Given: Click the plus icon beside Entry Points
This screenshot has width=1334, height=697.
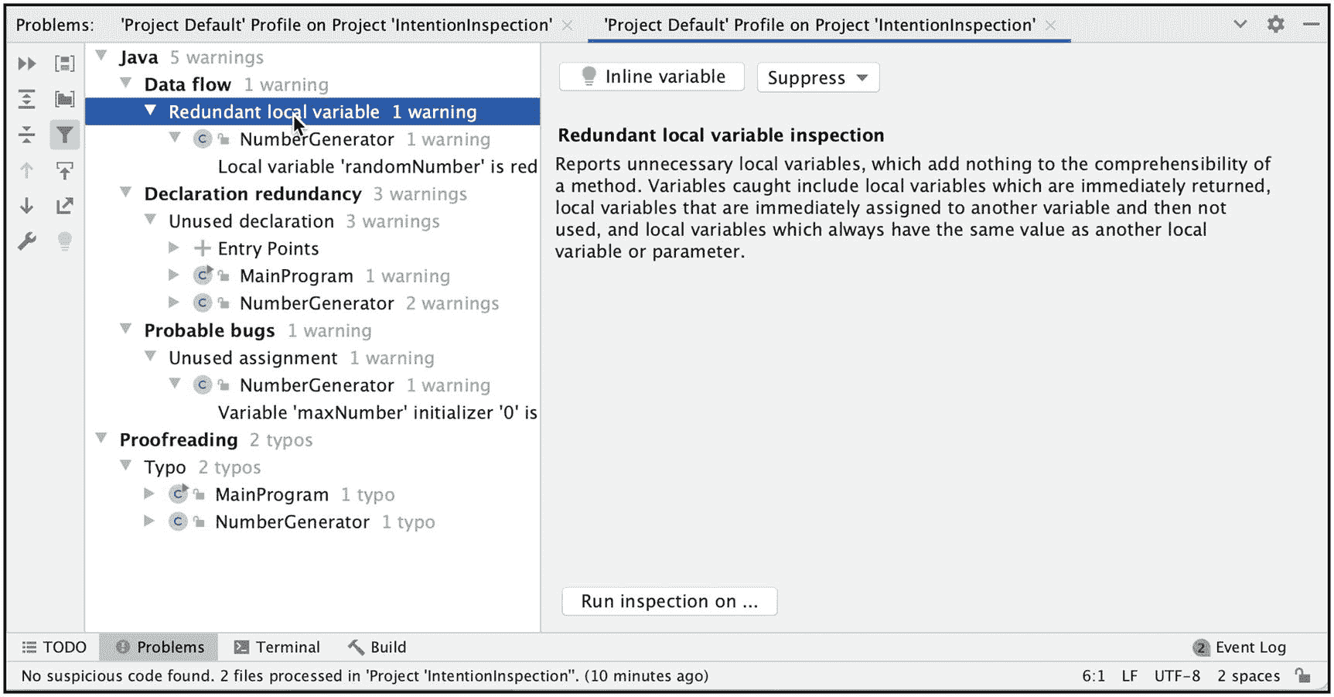Looking at the screenshot, I should point(202,248).
